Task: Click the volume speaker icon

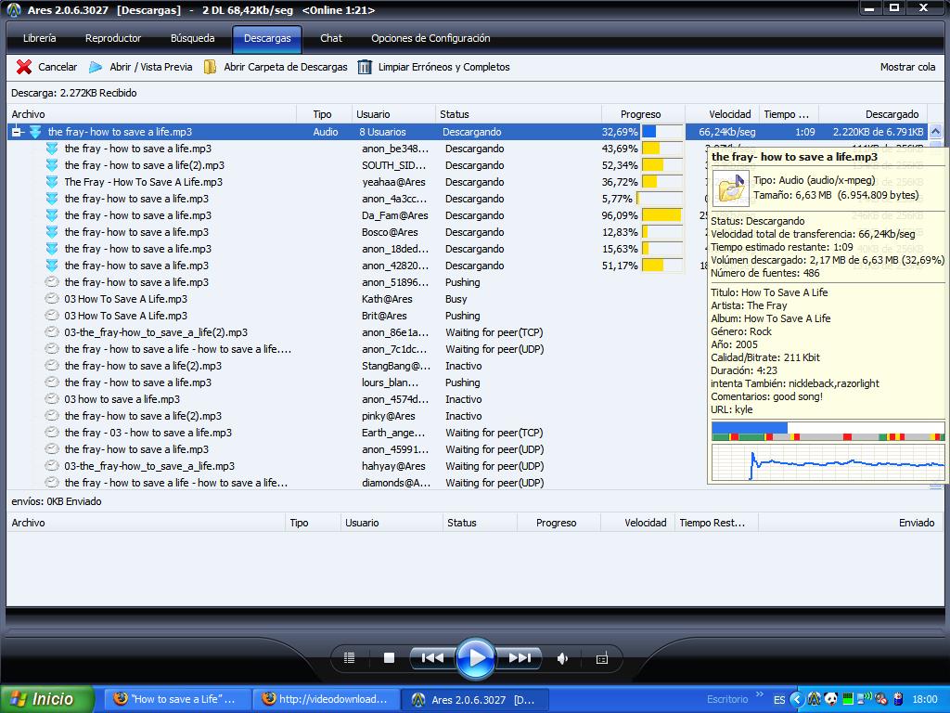Action: coord(562,658)
